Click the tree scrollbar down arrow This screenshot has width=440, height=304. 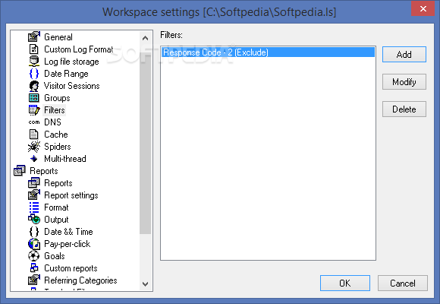[146, 284]
